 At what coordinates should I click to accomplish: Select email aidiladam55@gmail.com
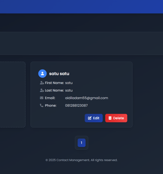(86, 98)
